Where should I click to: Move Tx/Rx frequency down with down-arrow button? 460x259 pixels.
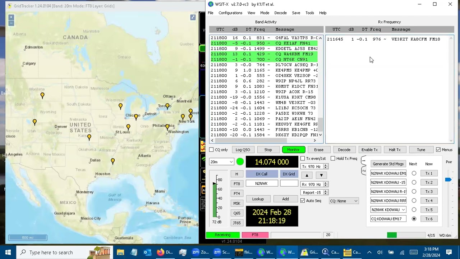321,175
